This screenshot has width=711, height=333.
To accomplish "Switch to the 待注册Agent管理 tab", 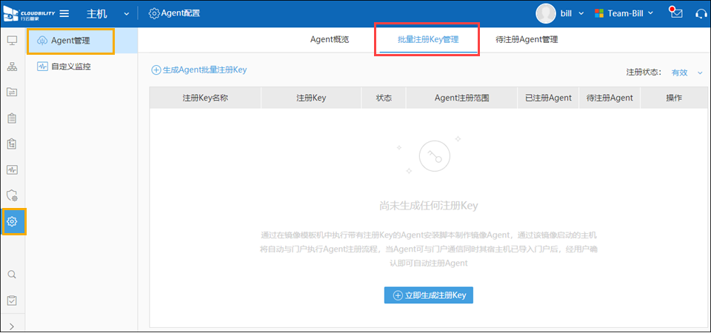I will pyautogui.click(x=527, y=39).
